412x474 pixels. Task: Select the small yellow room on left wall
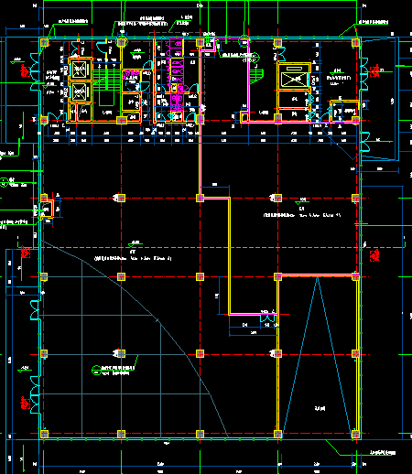tap(48, 209)
